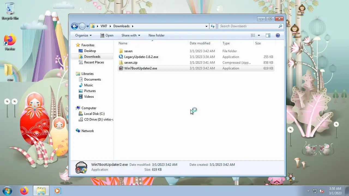Open Downloads in Favorites
349x196 pixels.
[92, 57]
